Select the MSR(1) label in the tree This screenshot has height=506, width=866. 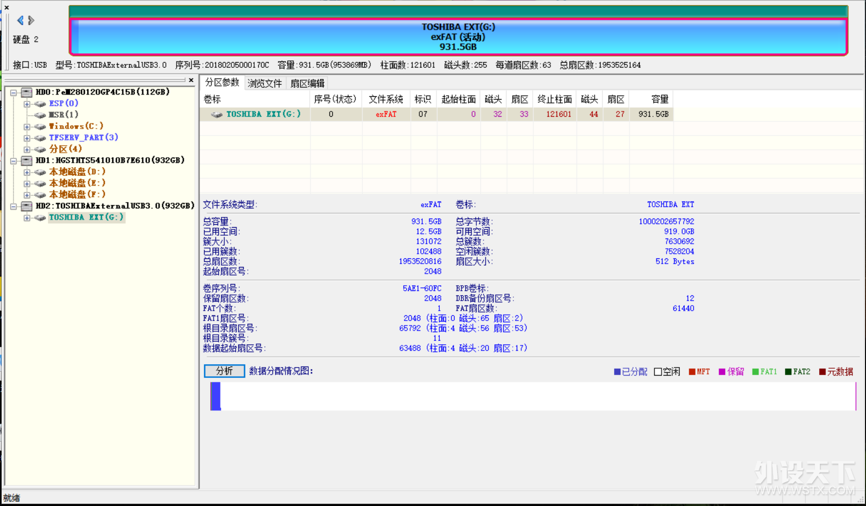point(63,115)
